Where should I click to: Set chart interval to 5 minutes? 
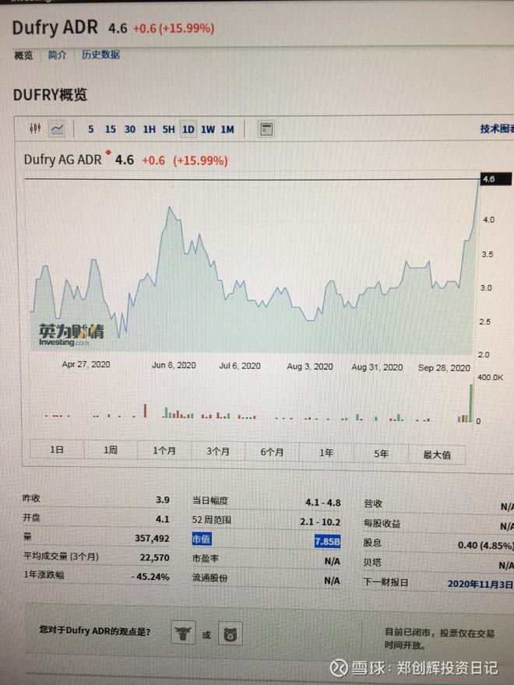pos(91,129)
